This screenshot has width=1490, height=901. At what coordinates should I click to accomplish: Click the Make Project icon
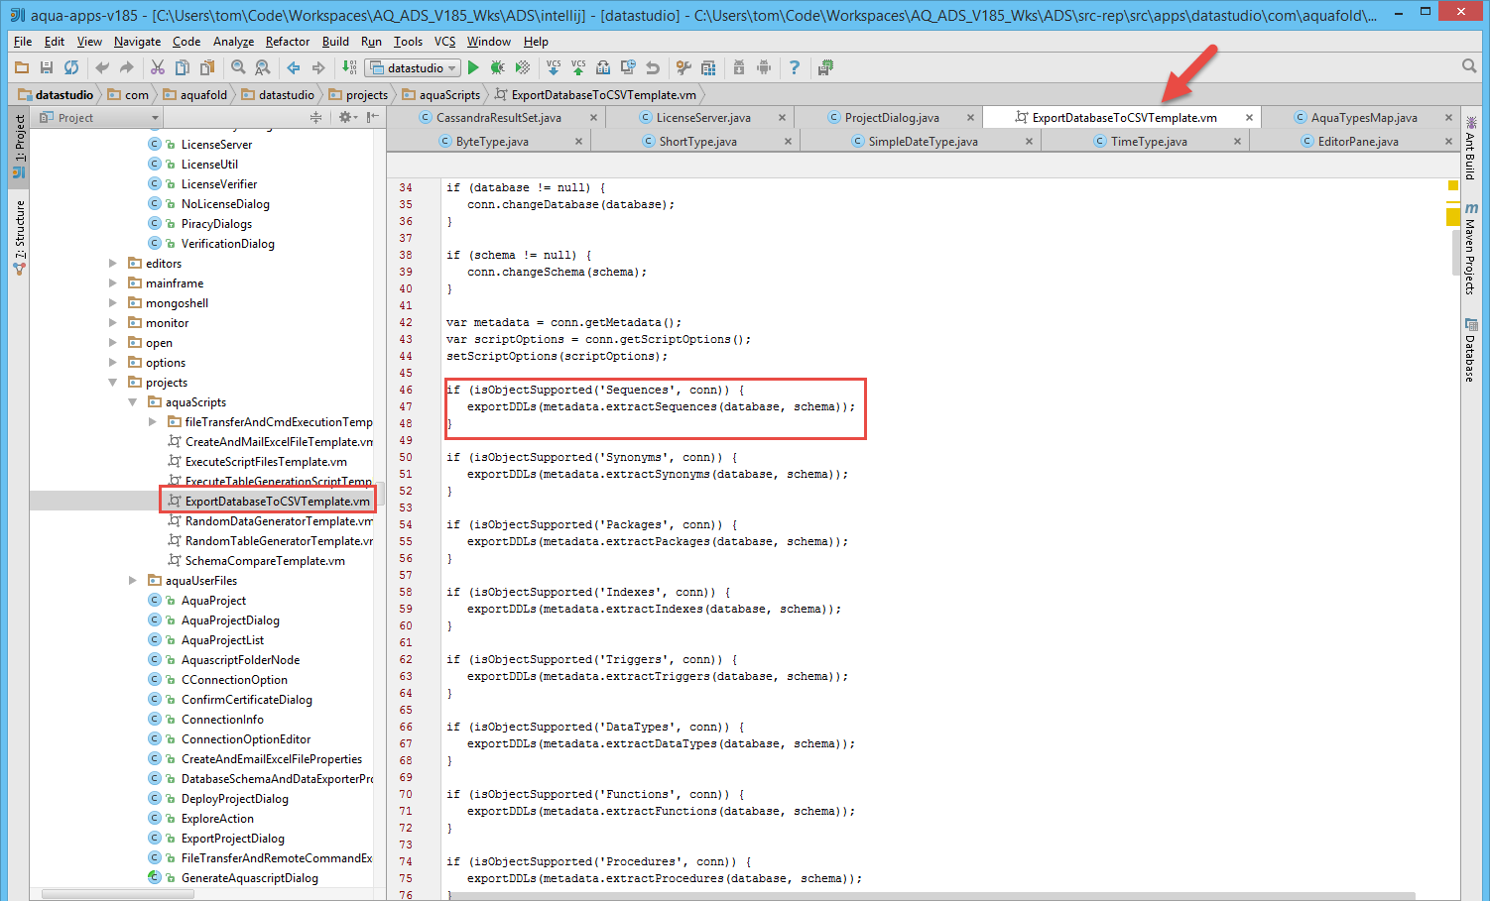click(x=349, y=67)
